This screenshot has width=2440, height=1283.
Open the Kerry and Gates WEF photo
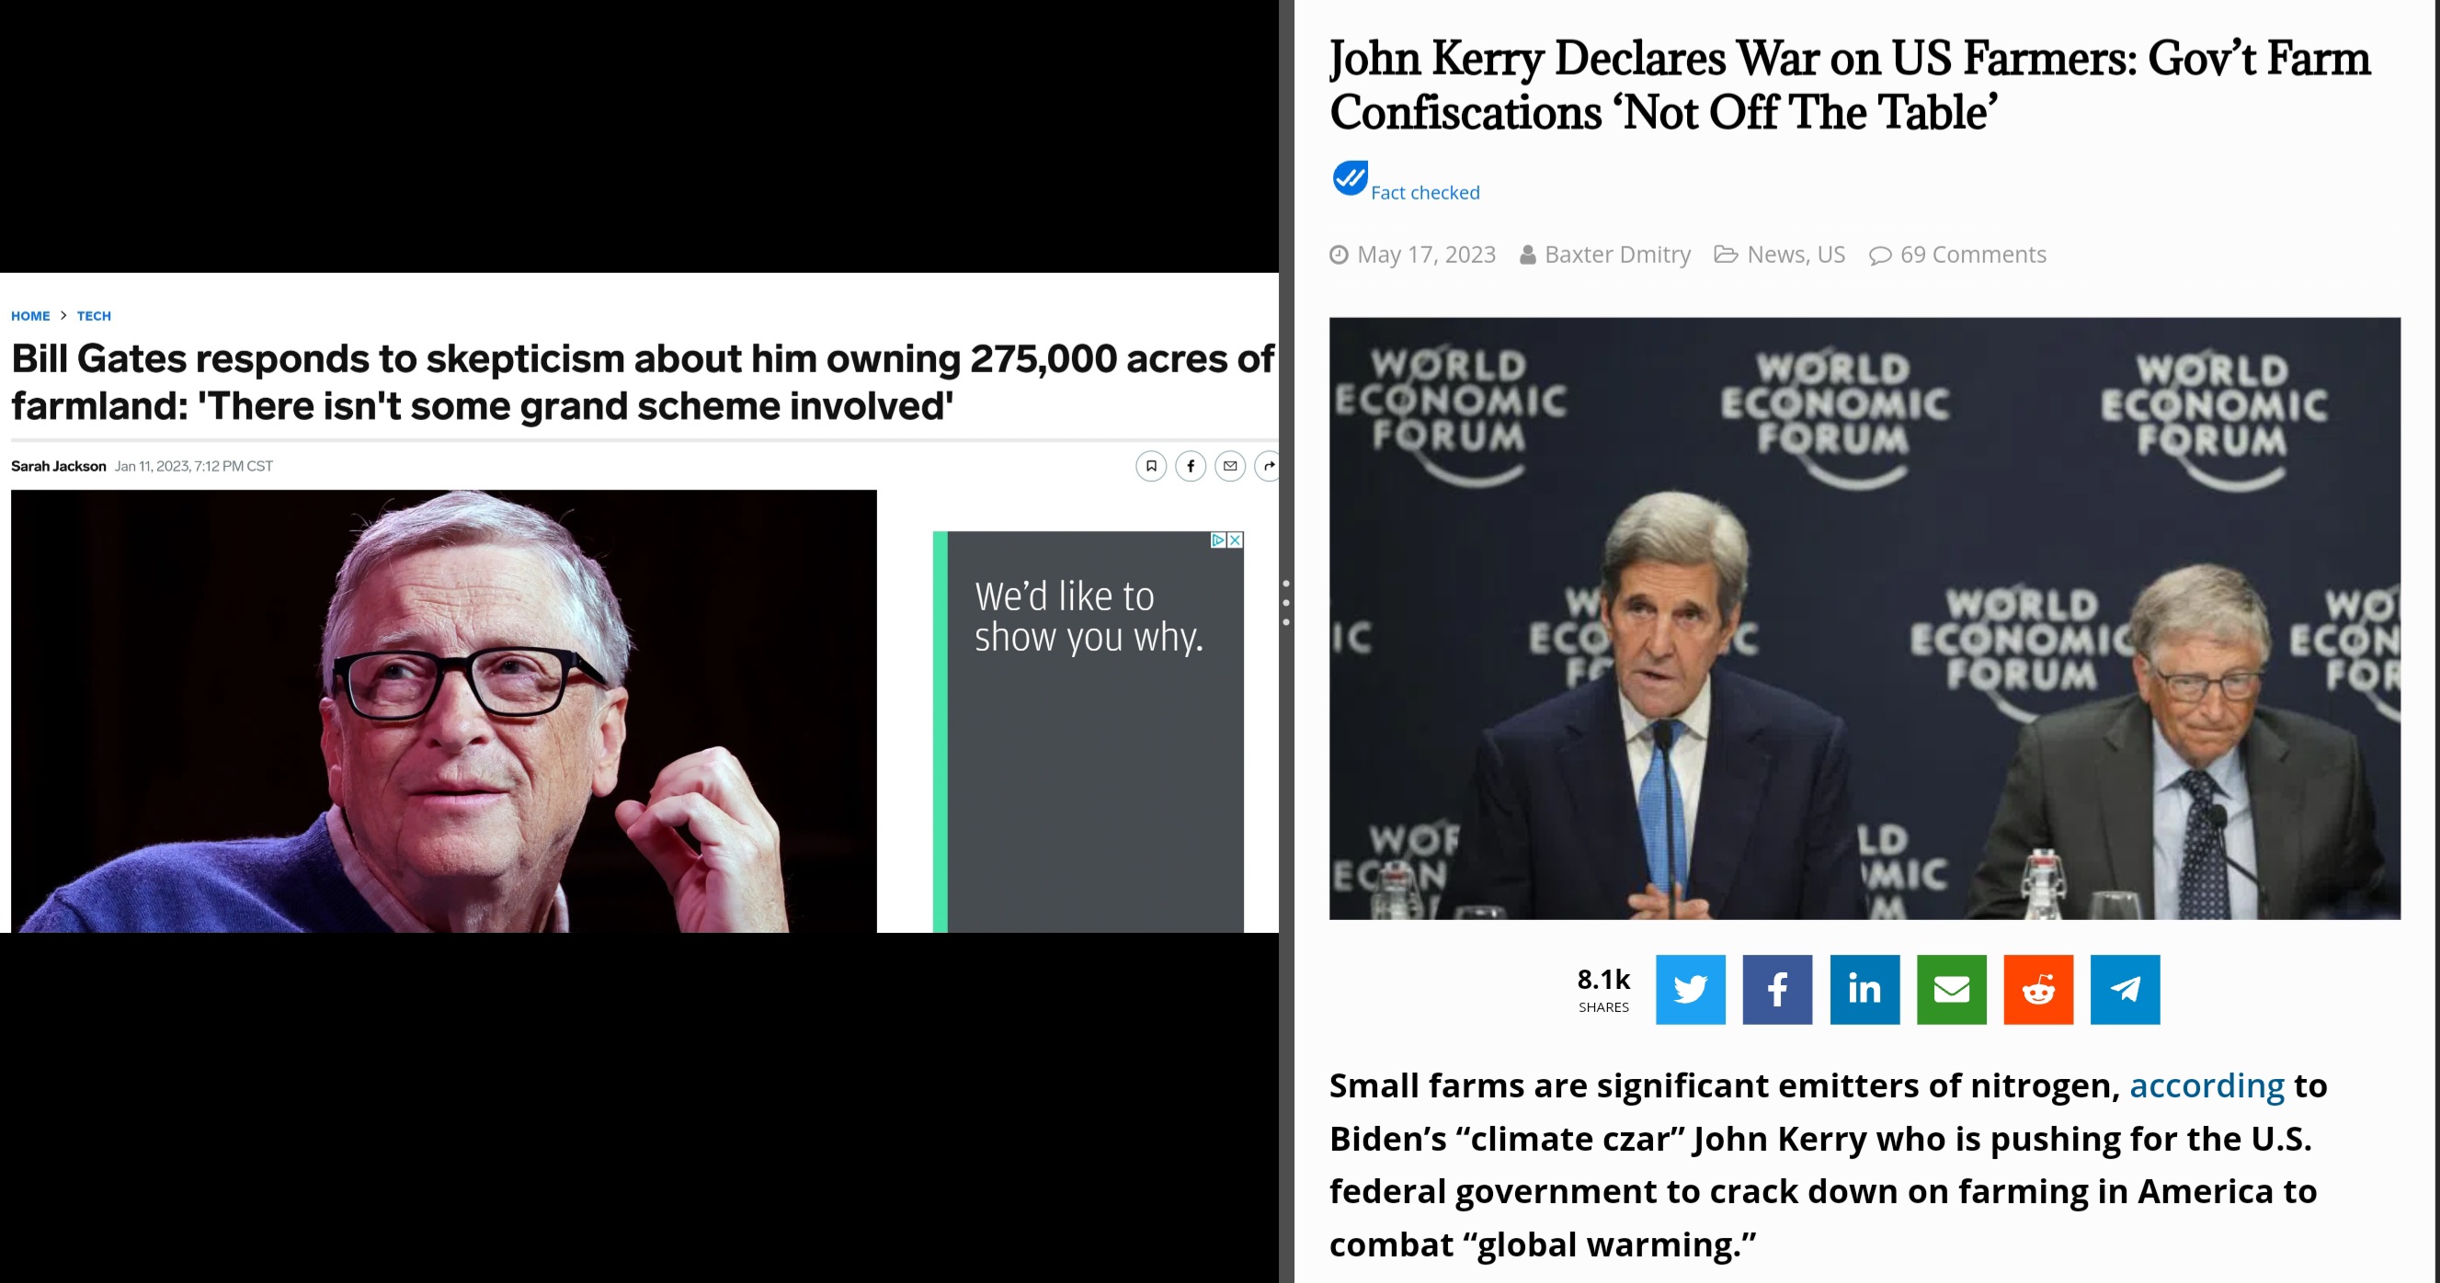[1864, 619]
